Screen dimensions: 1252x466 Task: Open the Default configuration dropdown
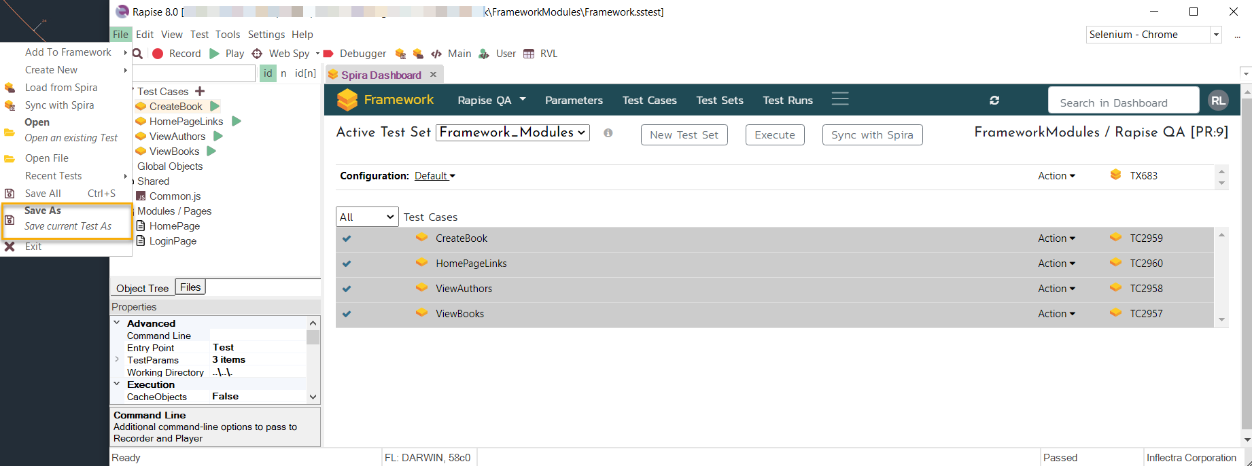click(x=435, y=176)
